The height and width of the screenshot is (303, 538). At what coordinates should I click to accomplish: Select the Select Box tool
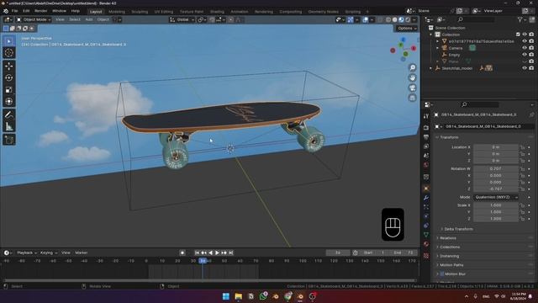tap(9, 41)
